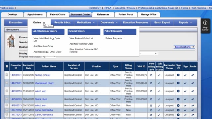Open encounter ID 137775043
The width and height of the screenshot is (212, 119).
coord(16,115)
